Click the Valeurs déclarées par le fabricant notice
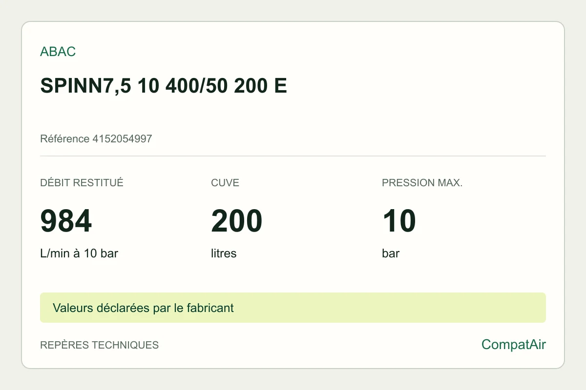Viewport: 586px width, 390px height. point(293,308)
